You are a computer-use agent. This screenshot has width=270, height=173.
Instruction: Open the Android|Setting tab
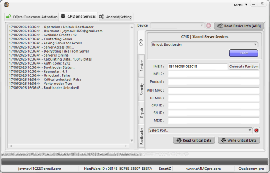(115, 17)
